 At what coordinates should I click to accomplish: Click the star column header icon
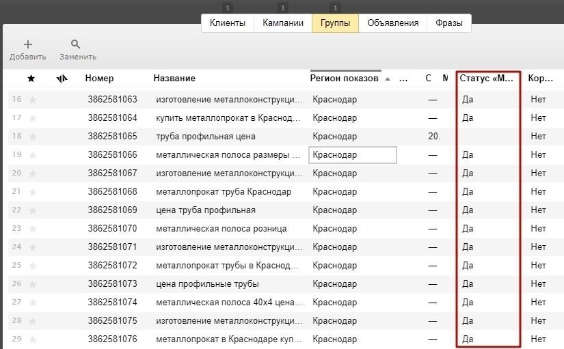coord(31,79)
